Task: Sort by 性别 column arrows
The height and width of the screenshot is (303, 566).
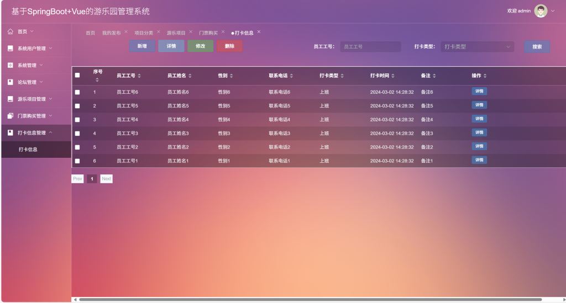Action: click(232, 76)
